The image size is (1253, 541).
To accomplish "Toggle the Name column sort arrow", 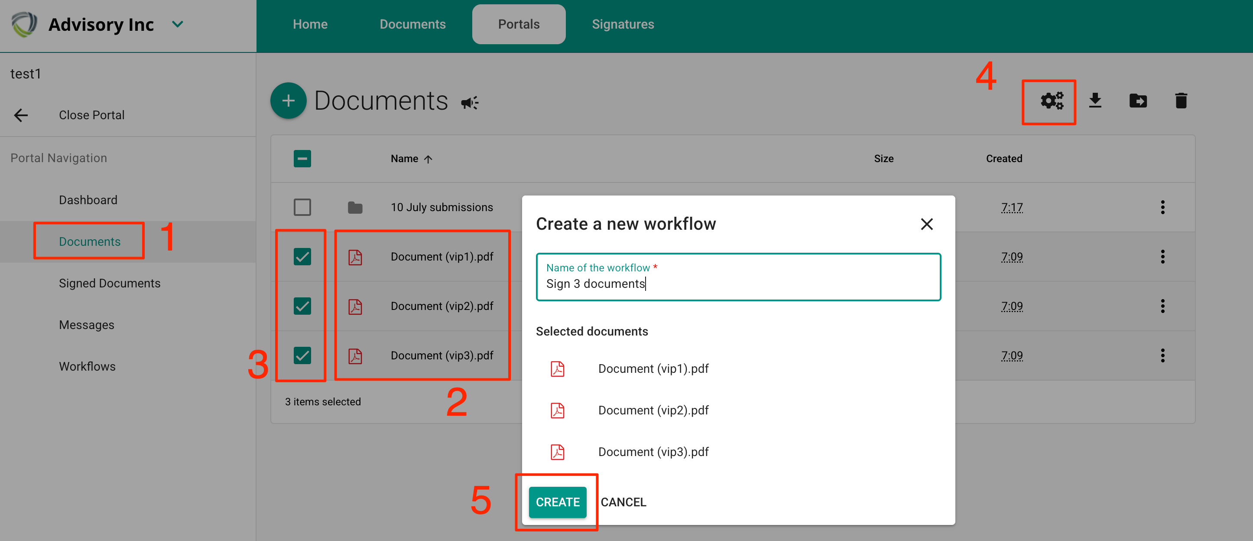I will pyautogui.click(x=428, y=159).
